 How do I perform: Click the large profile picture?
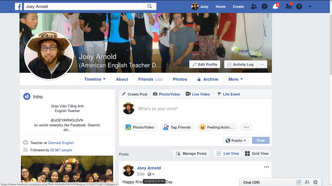(x=49, y=55)
